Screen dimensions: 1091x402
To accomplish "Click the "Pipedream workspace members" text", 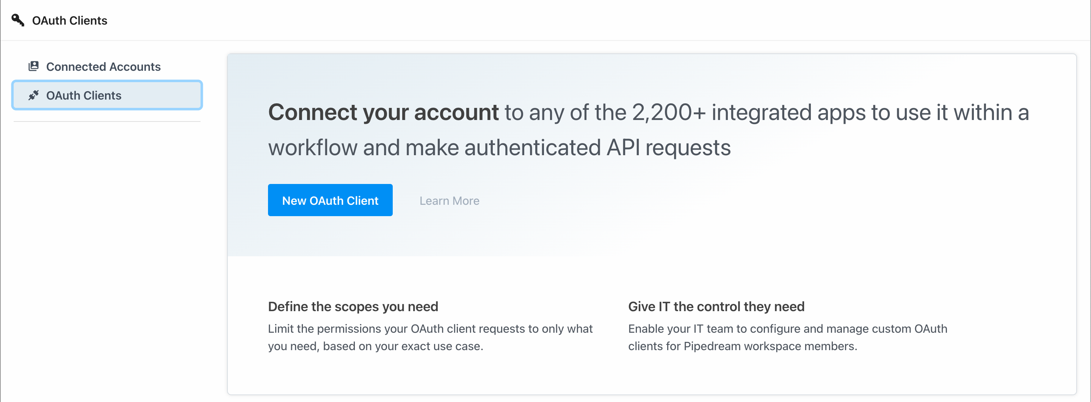I will (770, 346).
